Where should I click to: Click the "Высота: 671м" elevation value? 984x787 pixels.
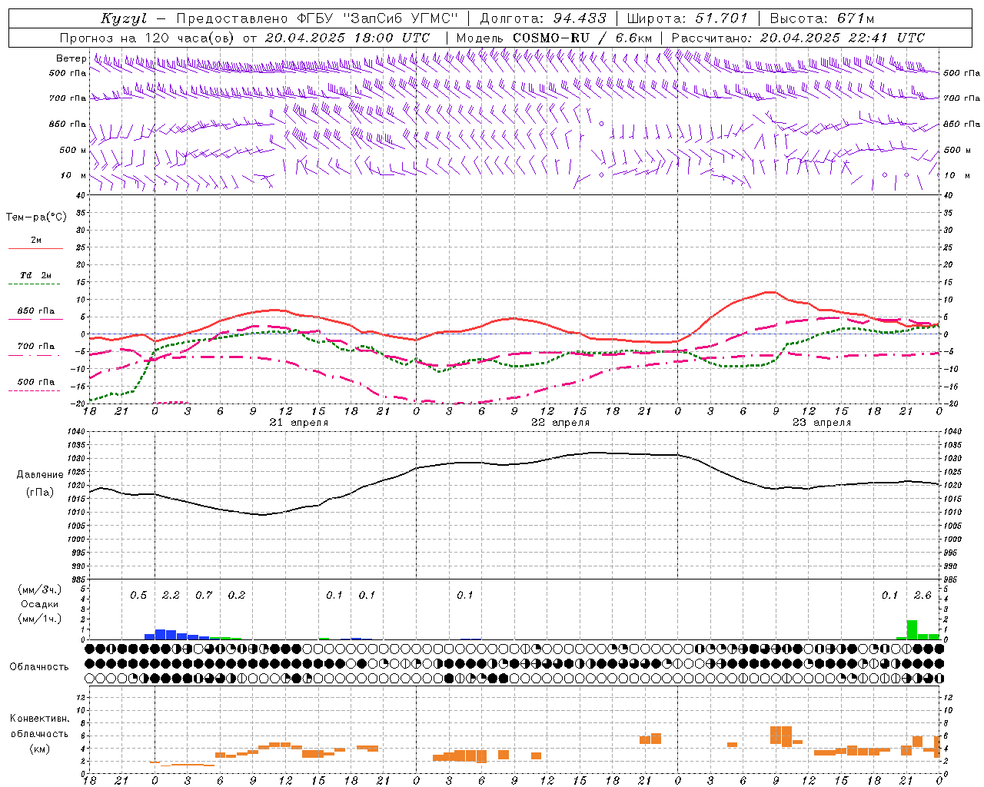pyautogui.click(x=822, y=18)
